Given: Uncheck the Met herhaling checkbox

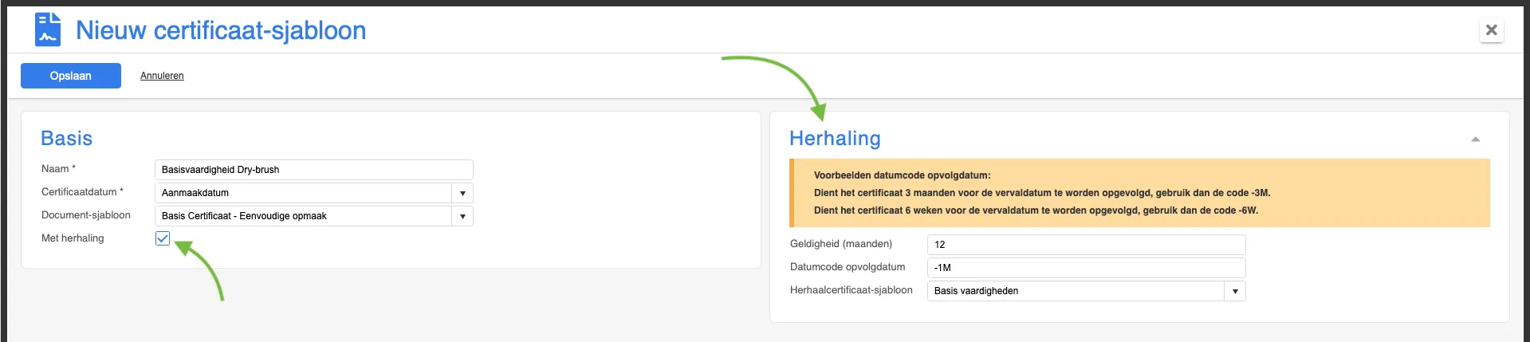Looking at the screenshot, I should 163,238.
